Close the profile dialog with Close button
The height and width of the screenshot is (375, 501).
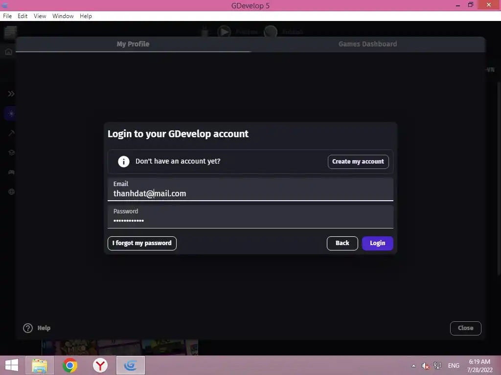[x=466, y=328]
